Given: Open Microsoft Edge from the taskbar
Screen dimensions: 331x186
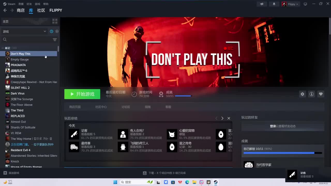Looking at the screenshot, I should [x=187, y=182].
